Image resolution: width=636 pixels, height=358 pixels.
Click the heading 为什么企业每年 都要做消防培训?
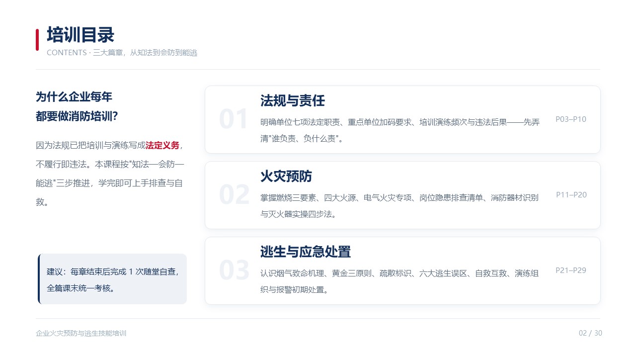click(x=77, y=107)
